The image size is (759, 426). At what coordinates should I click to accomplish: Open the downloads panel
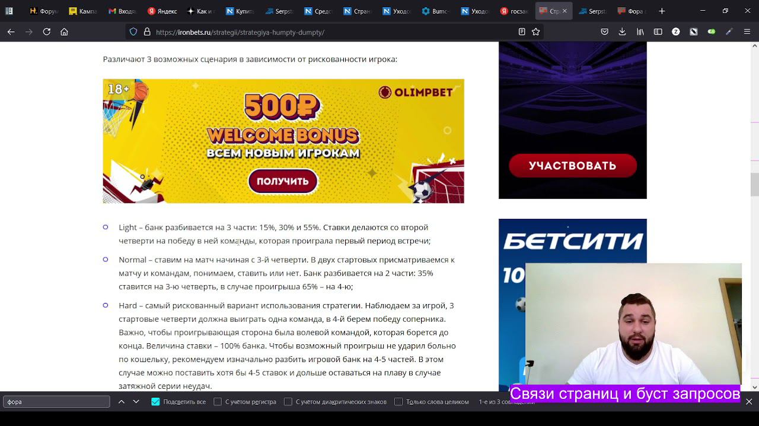point(622,32)
